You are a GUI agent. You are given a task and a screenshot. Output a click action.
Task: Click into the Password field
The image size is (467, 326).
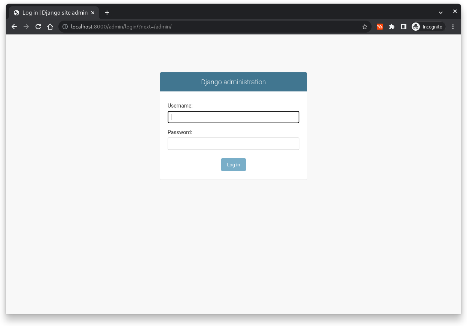click(233, 144)
